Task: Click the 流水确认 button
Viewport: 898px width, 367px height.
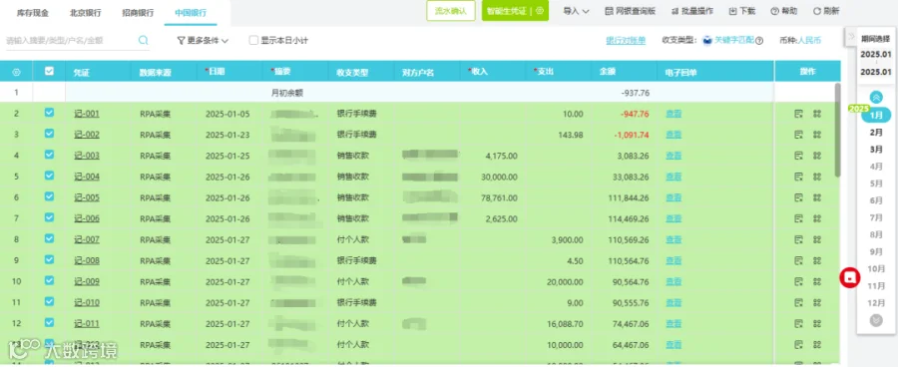Action: (x=451, y=11)
